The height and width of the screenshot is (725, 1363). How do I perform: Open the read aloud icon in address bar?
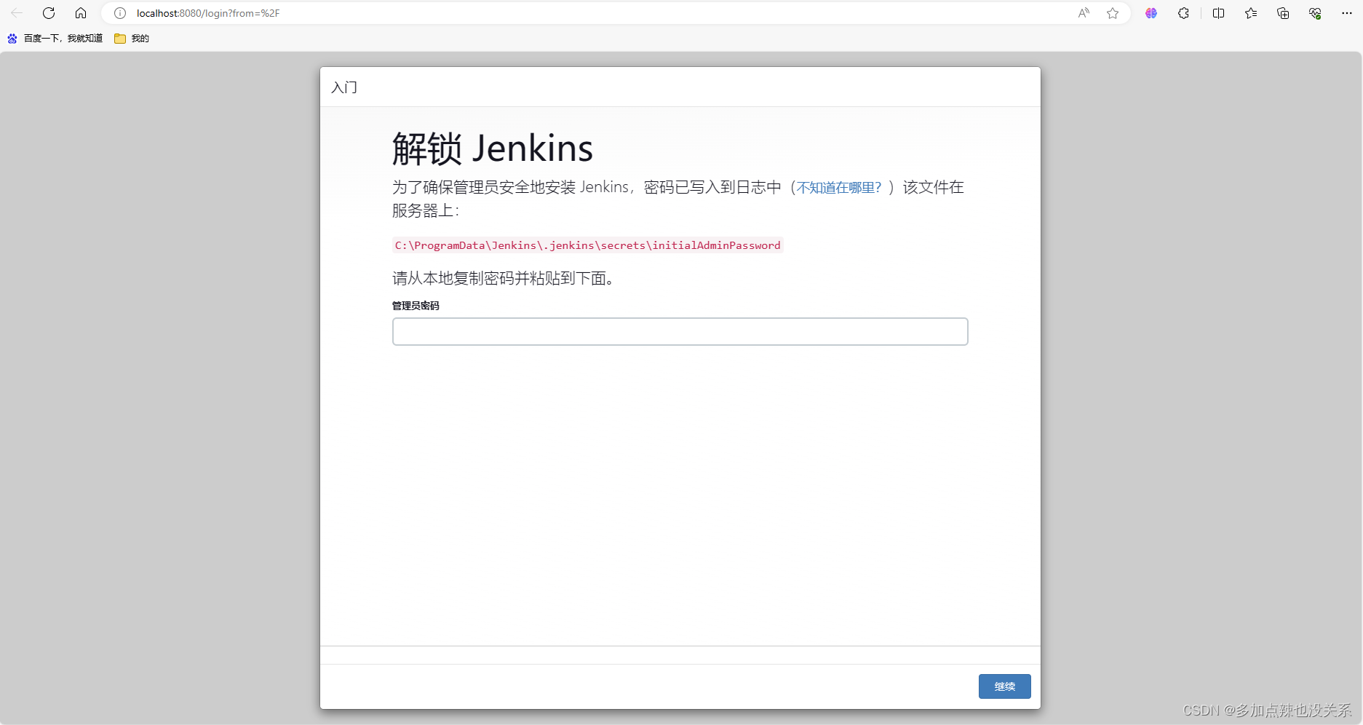point(1084,13)
